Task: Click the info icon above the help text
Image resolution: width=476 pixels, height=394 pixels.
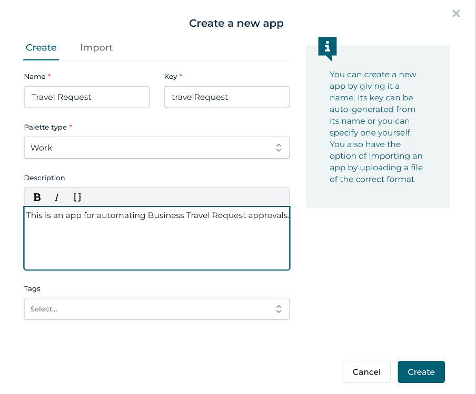Action: [x=327, y=47]
